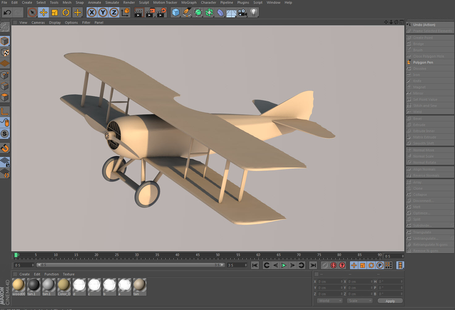Add a Light object
This screenshot has width=455, height=310.
tap(254, 12)
